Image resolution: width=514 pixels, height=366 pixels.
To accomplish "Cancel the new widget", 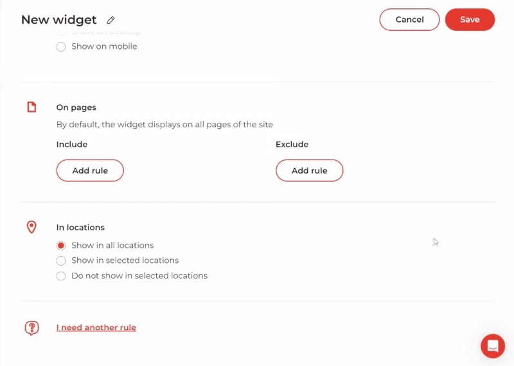I will (x=409, y=20).
